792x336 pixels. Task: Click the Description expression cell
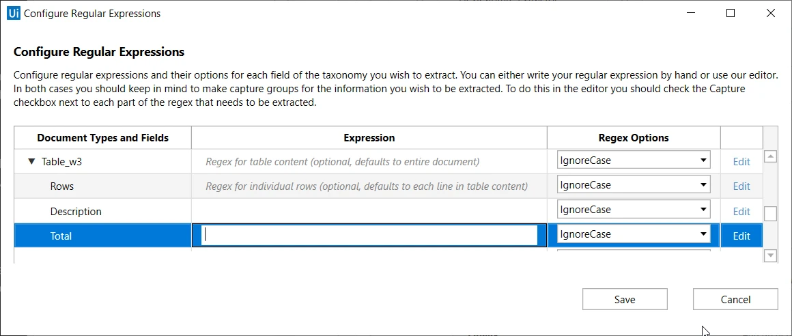point(369,211)
